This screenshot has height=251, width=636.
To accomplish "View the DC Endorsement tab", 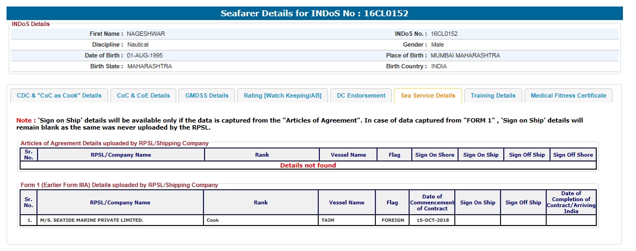I will (361, 95).
